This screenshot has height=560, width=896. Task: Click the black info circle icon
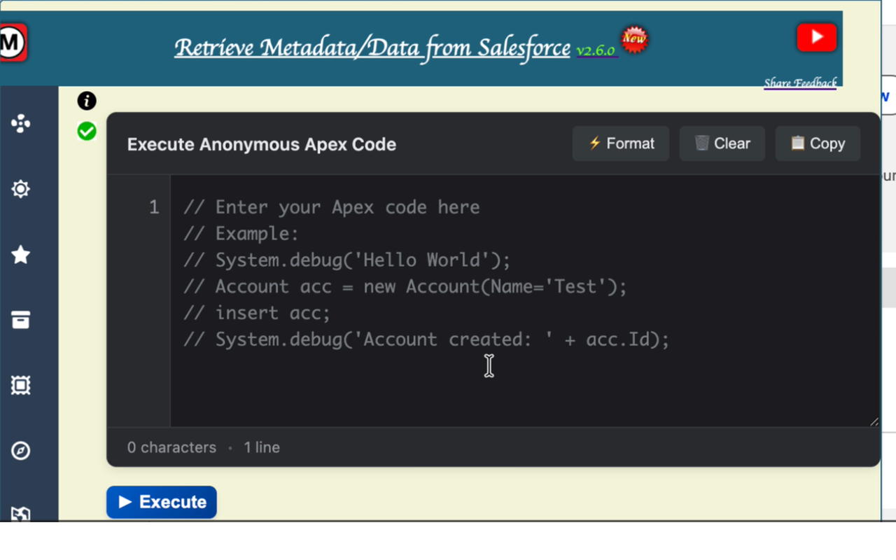pos(87,101)
